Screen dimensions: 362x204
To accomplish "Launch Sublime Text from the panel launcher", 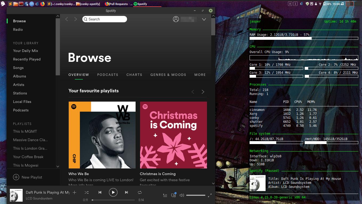I will (x=10, y=4).
